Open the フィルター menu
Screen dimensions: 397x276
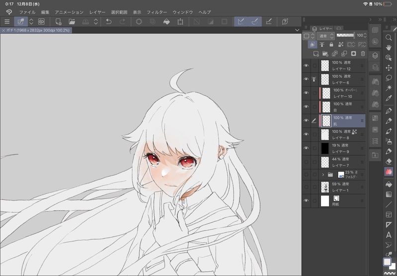click(x=157, y=12)
